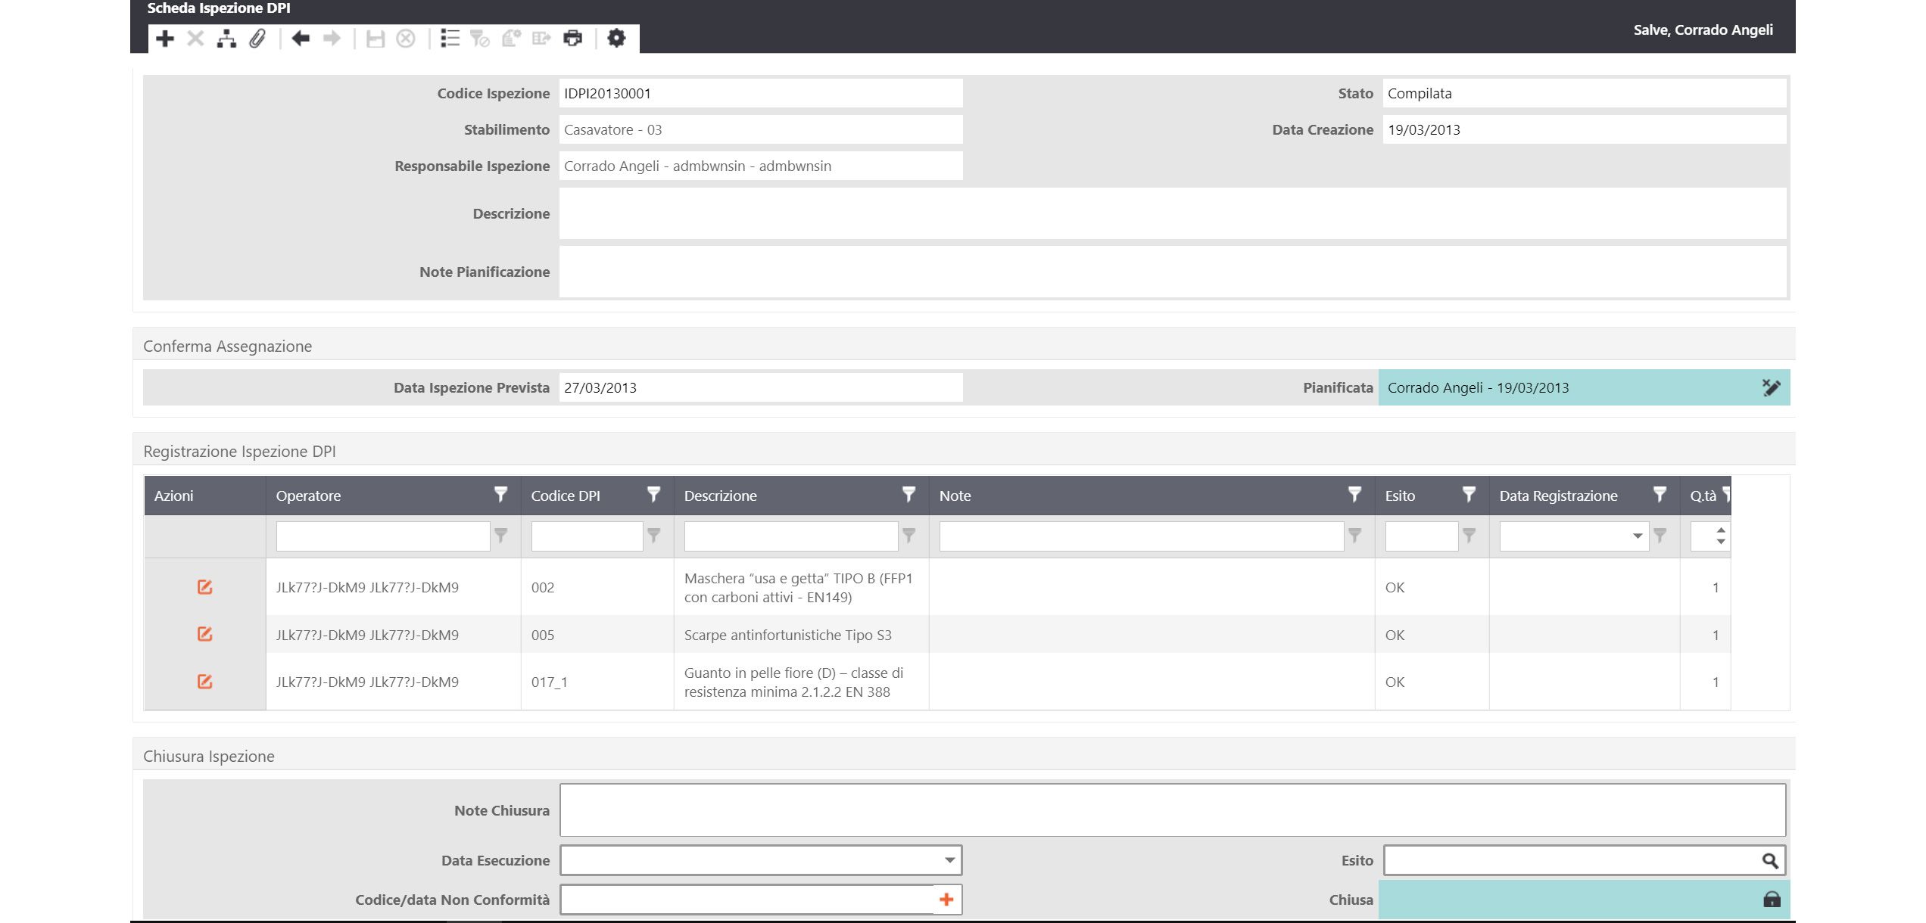Click the Note Chiusura text area
1926x923 pixels.
coord(1173,810)
